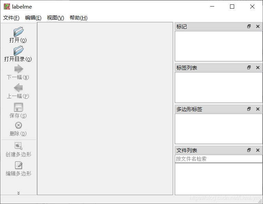Open the 文件(F) menu
Screen dimensions: 263x204
pyautogui.click(x=11, y=18)
